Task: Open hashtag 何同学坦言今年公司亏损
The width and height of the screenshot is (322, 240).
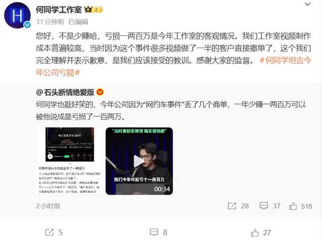Action: (173, 66)
